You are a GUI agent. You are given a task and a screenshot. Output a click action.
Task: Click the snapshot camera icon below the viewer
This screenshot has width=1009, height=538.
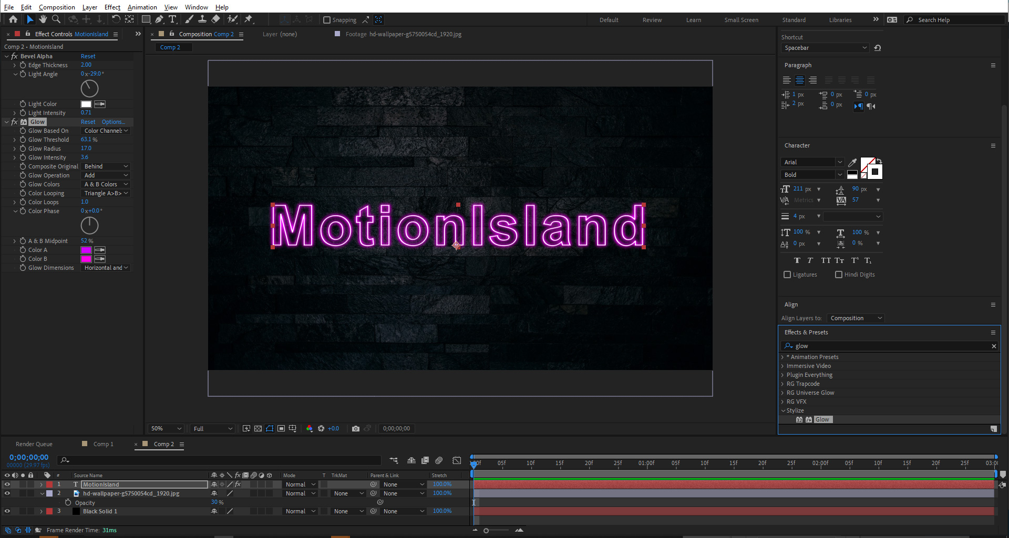click(x=356, y=429)
